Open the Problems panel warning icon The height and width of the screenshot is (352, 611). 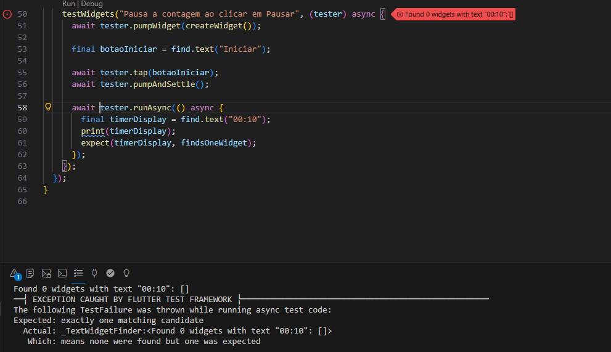(x=15, y=273)
